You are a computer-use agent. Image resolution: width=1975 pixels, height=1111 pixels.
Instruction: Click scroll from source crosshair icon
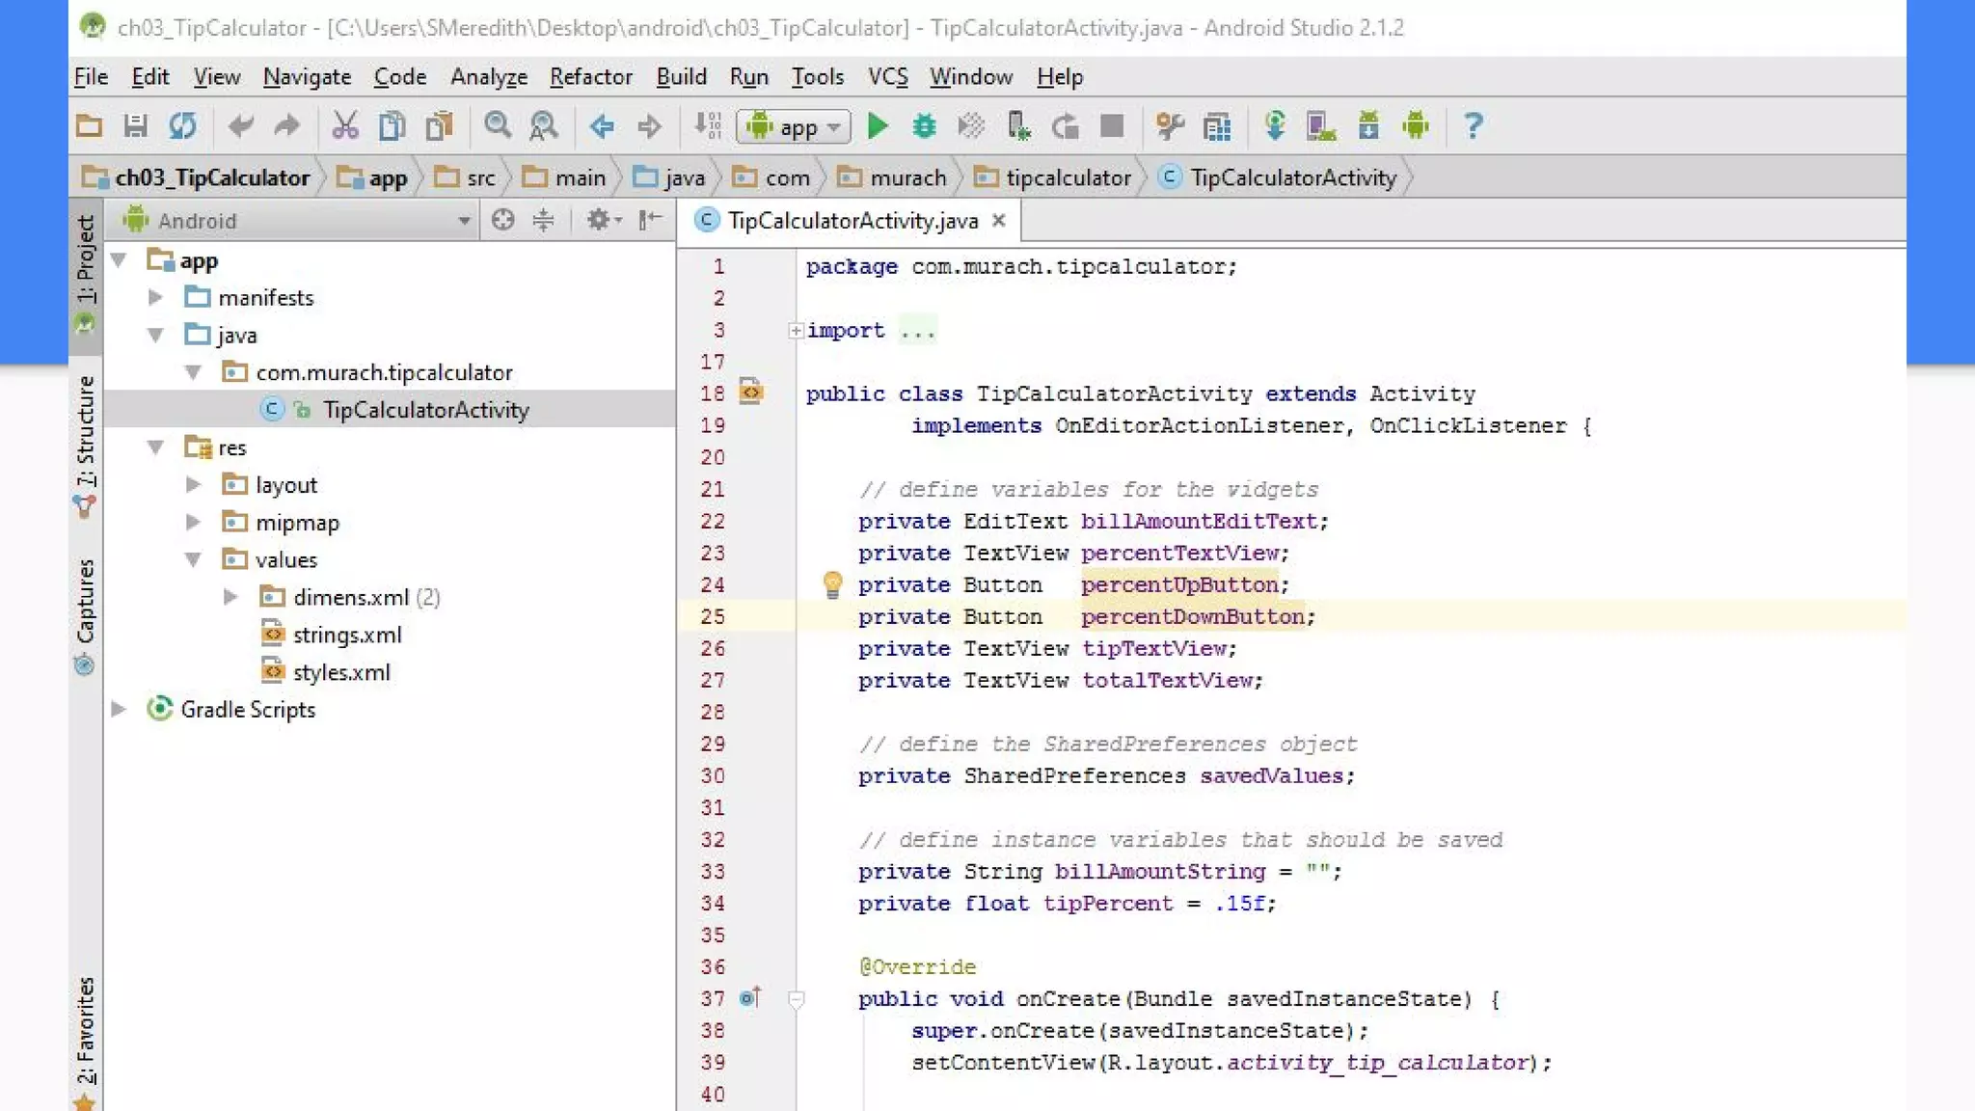(502, 221)
